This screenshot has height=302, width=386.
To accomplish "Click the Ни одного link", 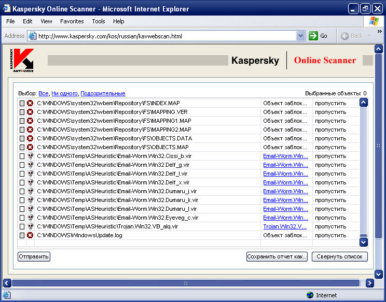I will tap(64, 93).
